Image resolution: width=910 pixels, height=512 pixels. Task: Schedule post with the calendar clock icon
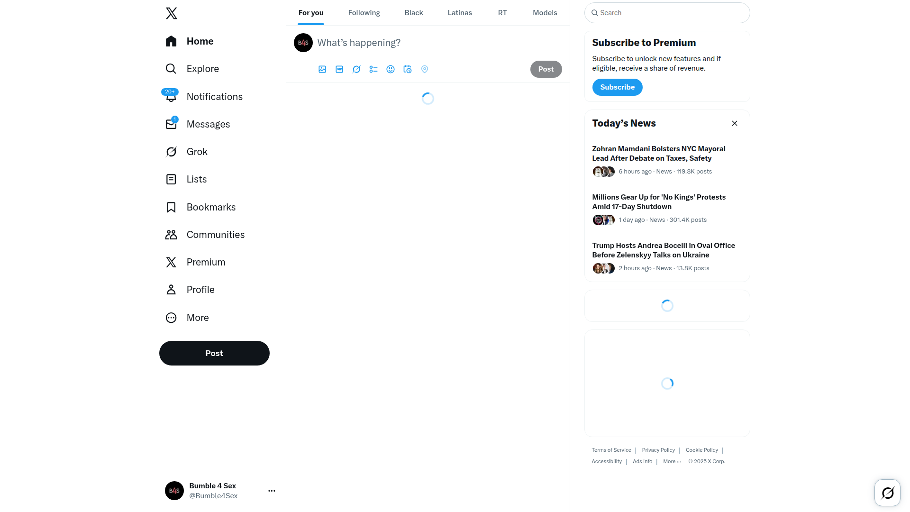pos(408,69)
